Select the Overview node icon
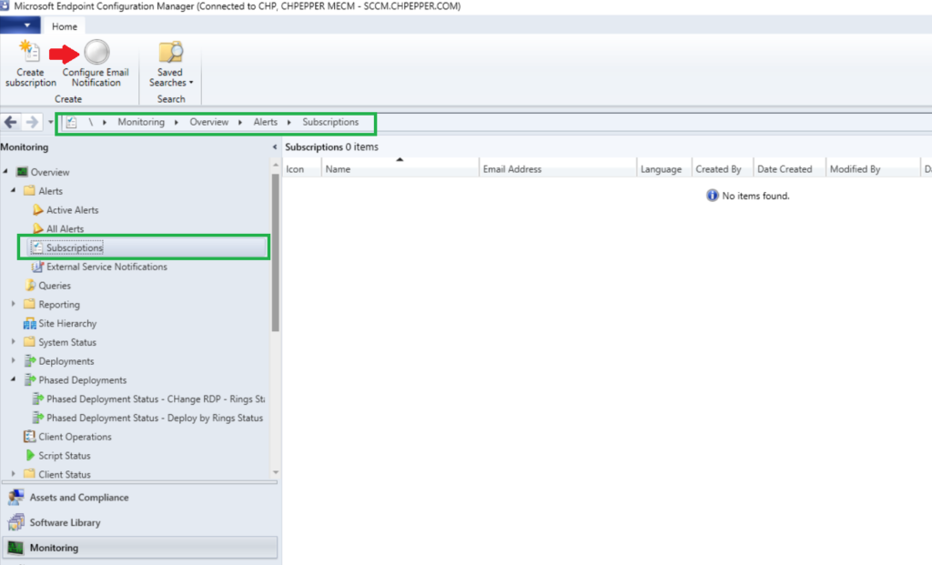The height and width of the screenshot is (565, 932). click(x=22, y=172)
